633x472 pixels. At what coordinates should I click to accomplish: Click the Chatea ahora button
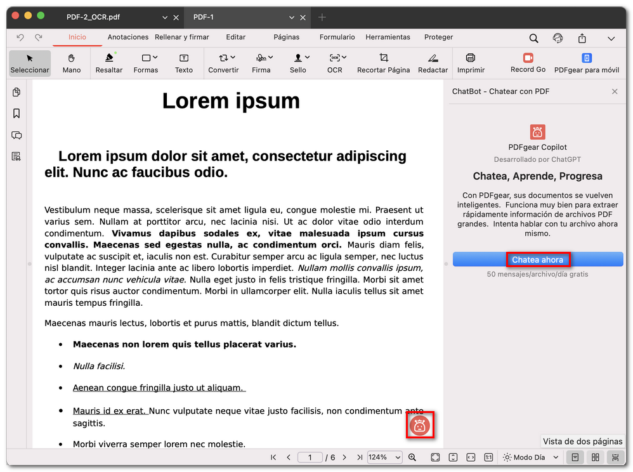[538, 259]
